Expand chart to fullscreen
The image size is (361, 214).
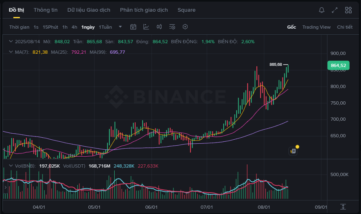coord(335,10)
